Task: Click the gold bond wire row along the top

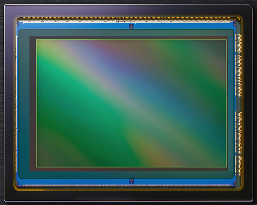Action: [x=128, y=19]
